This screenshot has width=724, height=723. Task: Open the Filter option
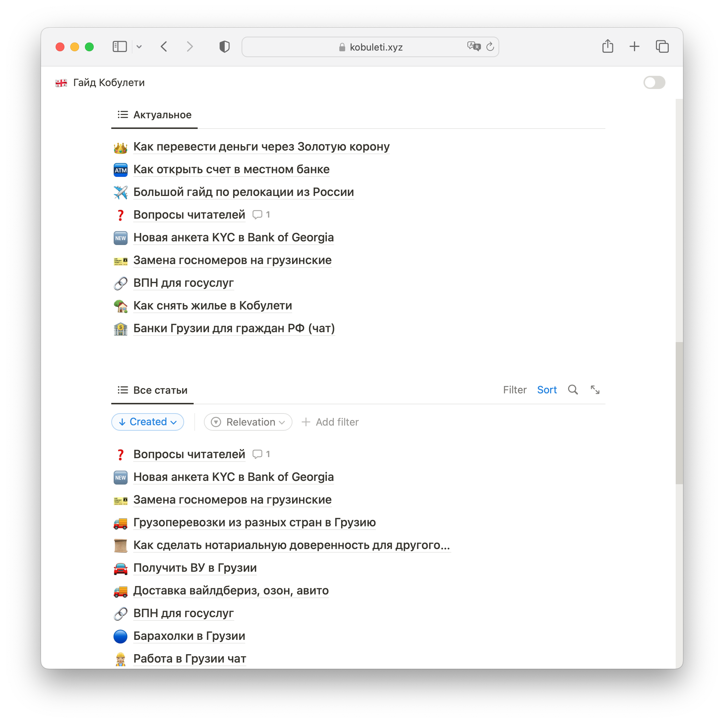[515, 390]
